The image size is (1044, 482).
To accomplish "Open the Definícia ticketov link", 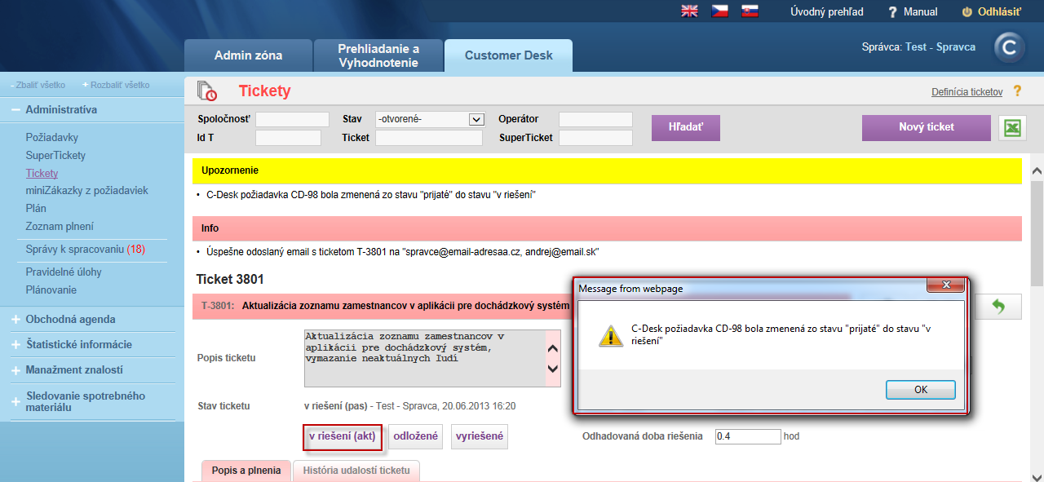I will pyautogui.click(x=967, y=92).
